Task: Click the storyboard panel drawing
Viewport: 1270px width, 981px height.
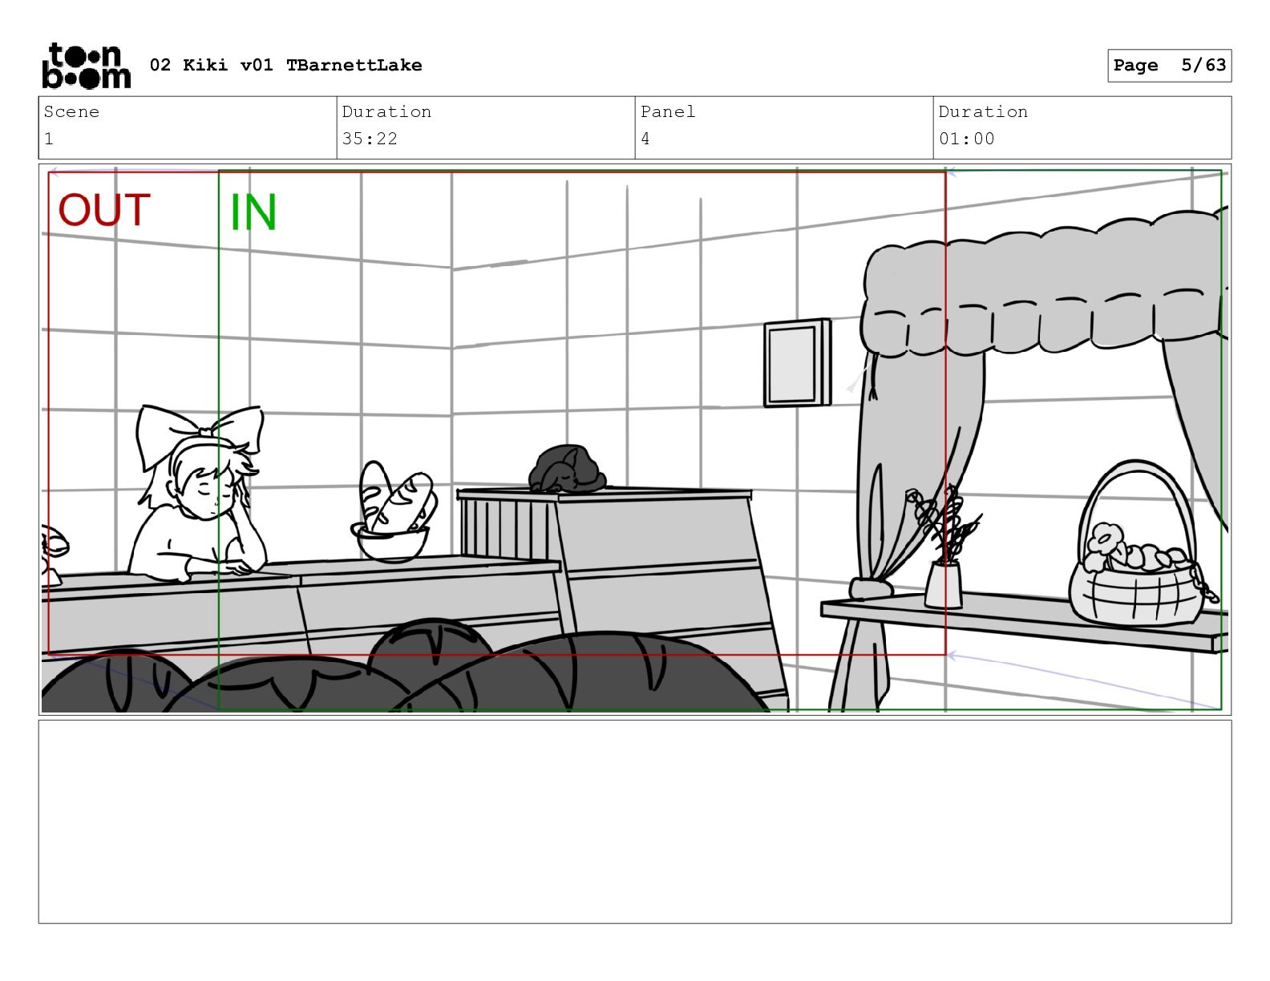Action: pos(635,439)
